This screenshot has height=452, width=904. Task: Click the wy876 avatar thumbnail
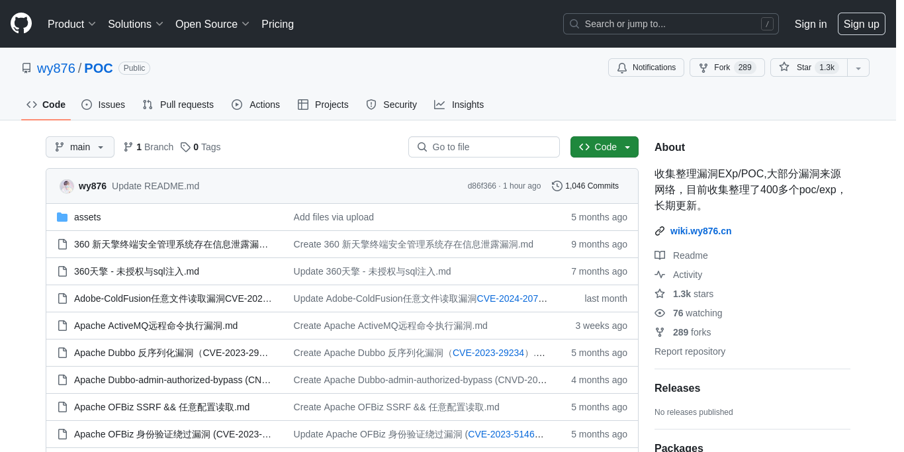coord(67,186)
